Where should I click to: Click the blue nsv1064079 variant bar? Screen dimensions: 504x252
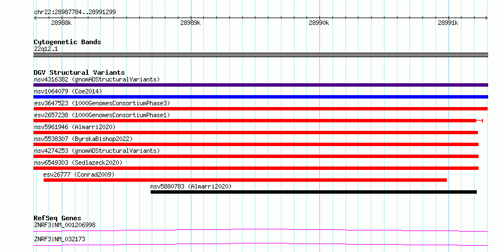coord(260,97)
